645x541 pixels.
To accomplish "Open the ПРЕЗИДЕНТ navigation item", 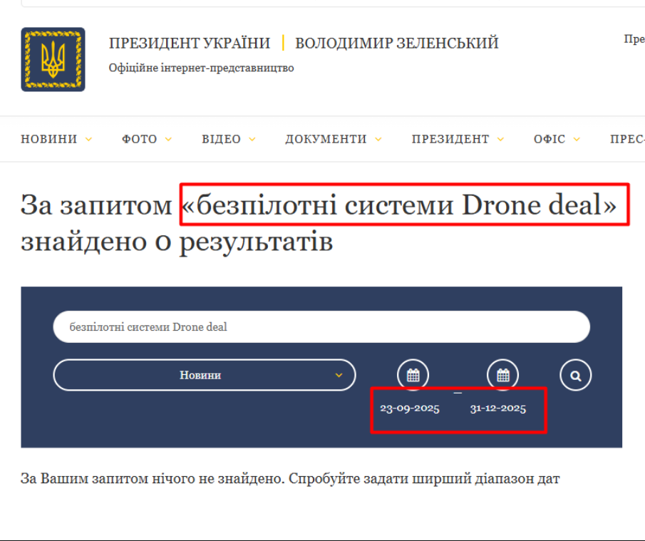I will pyautogui.click(x=450, y=139).
